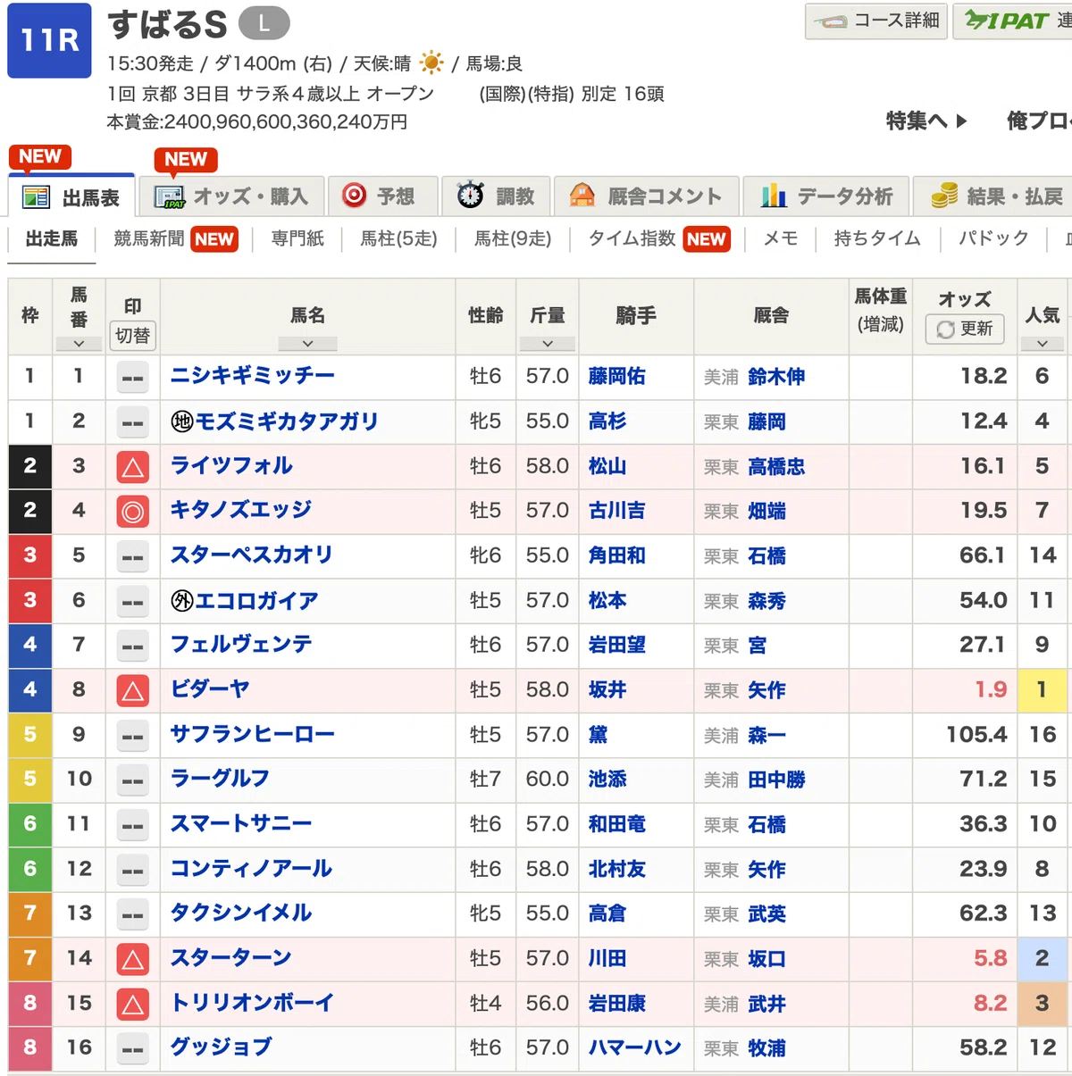Sort by 馬番 dropdown arrow
1072x1076 pixels.
pyautogui.click(x=79, y=344)
